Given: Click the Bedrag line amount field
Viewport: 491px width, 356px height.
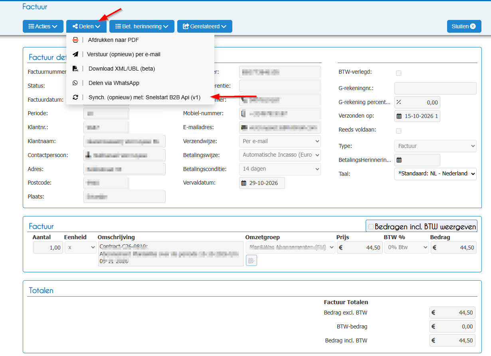Looking at the screenshot, I should 453,248.
